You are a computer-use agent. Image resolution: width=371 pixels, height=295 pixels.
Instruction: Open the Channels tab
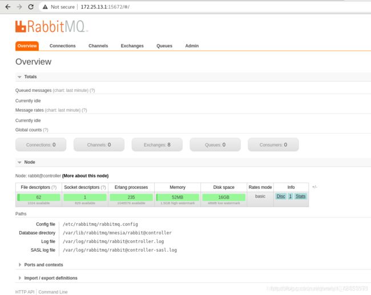coord(98,46)
